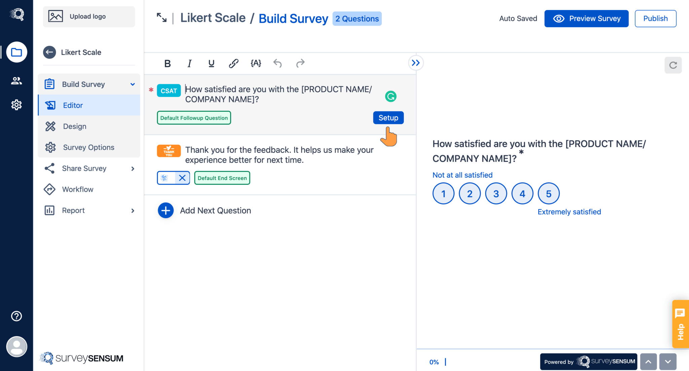Apply underline formatting
This screenshot has height=371, width=689.
tap(211, 63)
